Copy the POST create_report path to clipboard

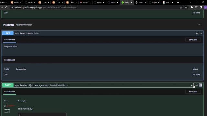click(201, 85)
